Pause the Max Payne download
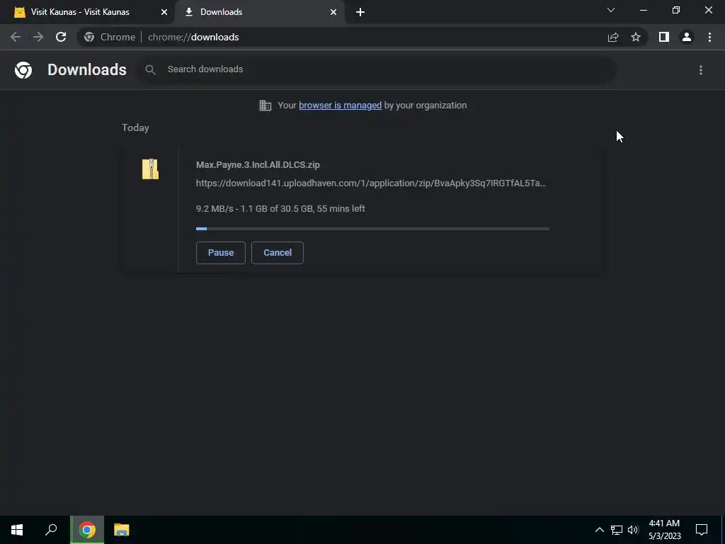 [221, 253]
